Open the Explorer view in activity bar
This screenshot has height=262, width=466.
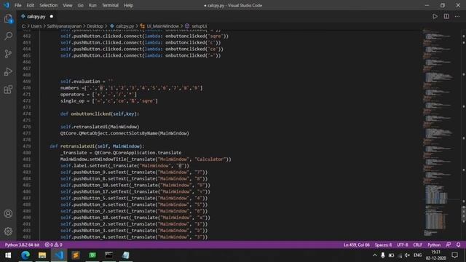[8, 19]
